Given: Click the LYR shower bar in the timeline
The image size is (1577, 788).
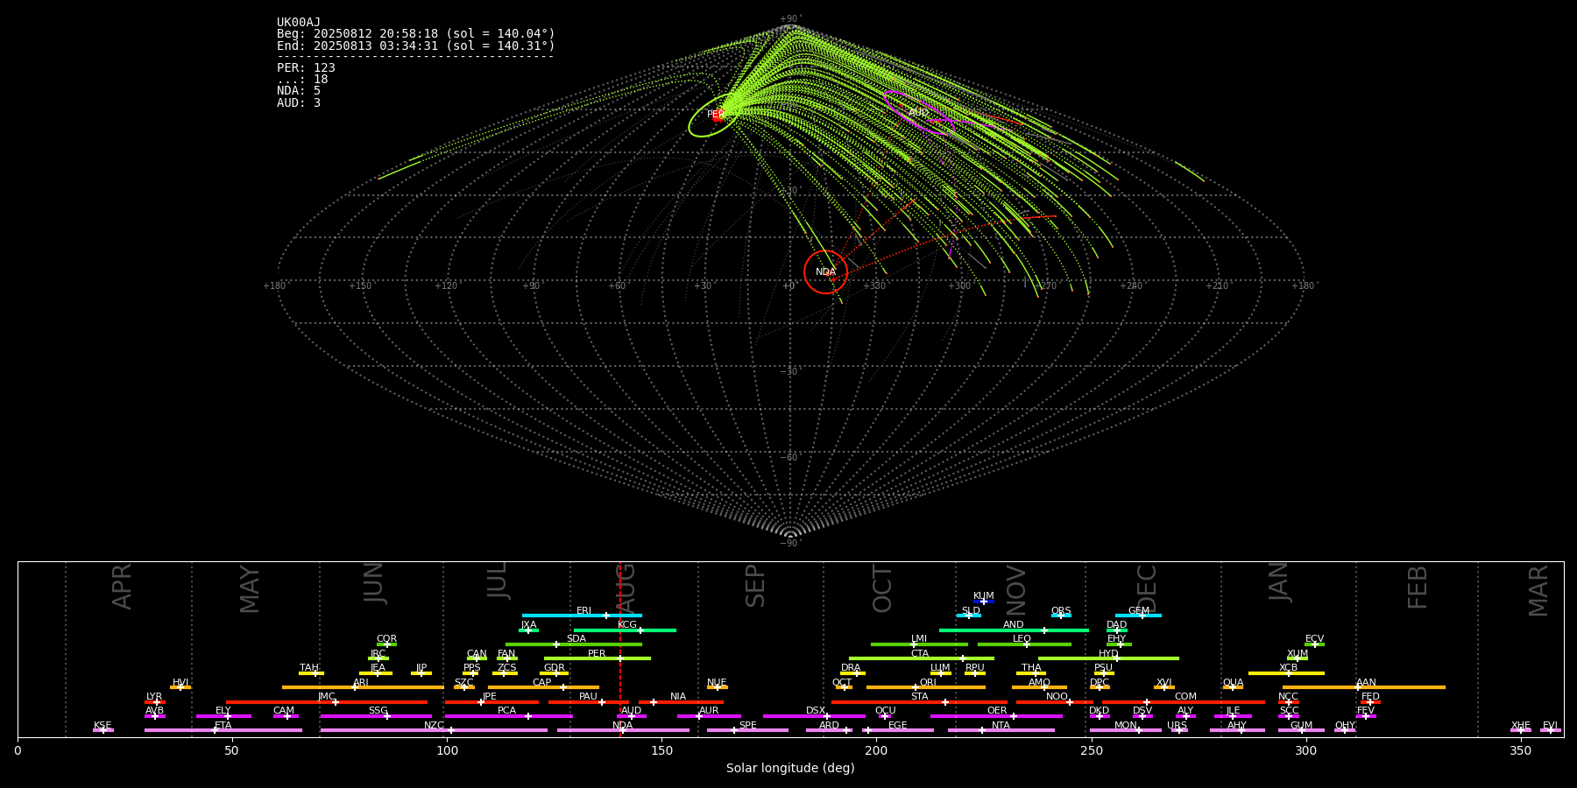Looking at the screenshot, I should [x=155, y=701].
